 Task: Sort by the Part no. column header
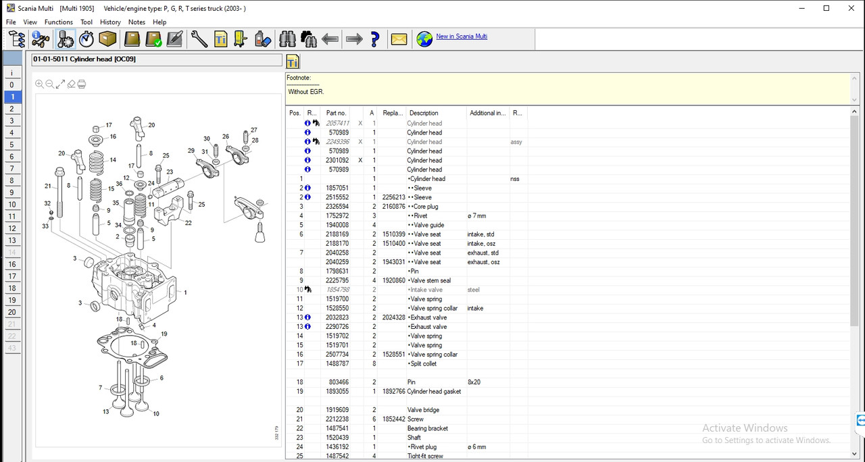point(337,113)
